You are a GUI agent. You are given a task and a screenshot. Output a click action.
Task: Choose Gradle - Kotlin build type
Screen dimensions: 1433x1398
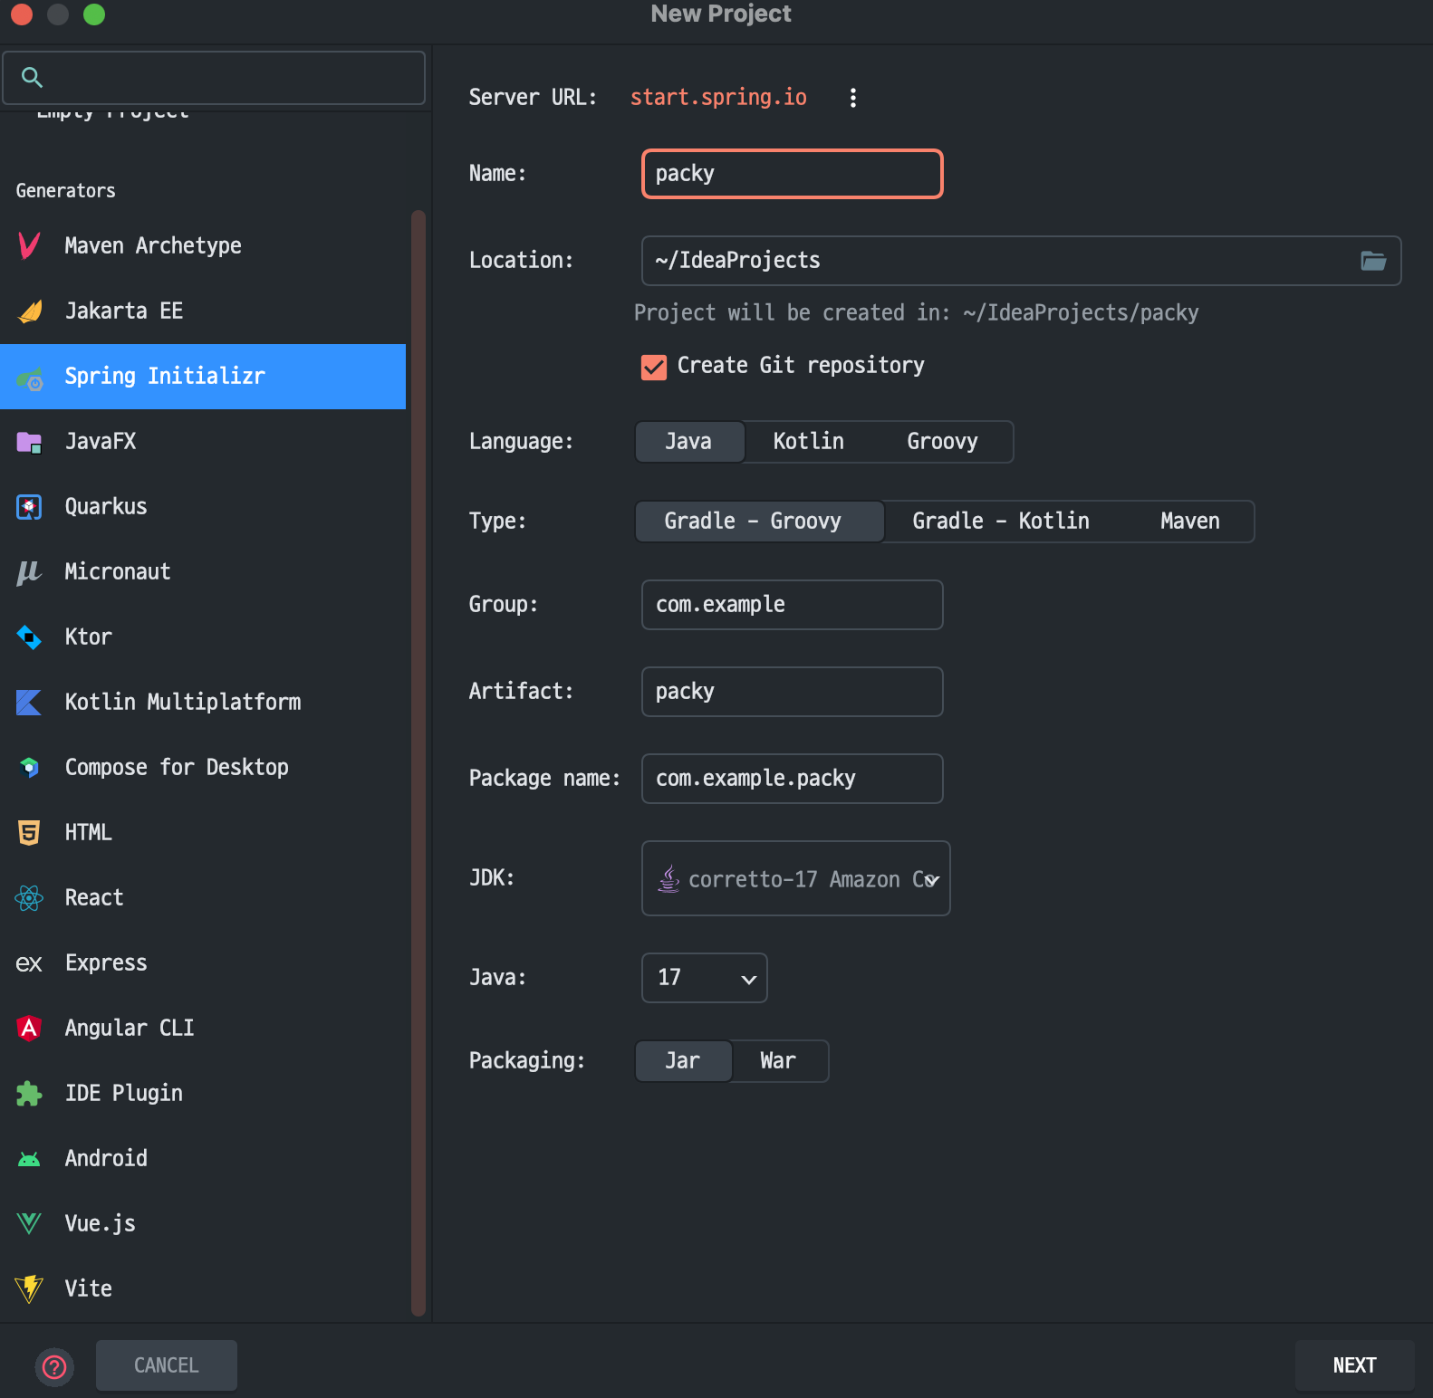(1001, 522)
